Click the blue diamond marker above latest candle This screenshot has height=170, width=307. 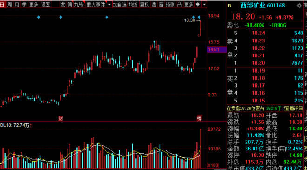(x=199, y=17)
